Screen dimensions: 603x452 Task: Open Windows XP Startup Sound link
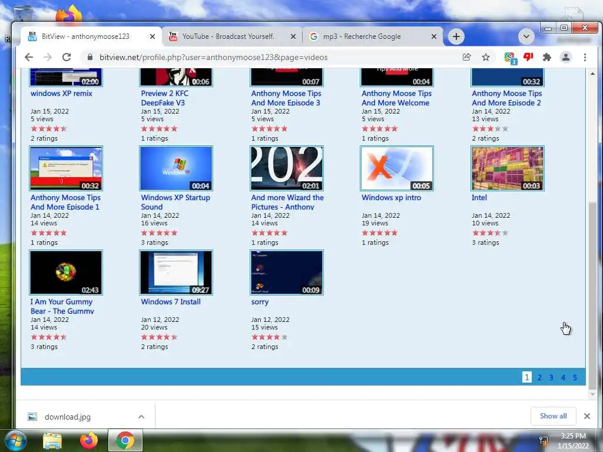coord(175,202)
